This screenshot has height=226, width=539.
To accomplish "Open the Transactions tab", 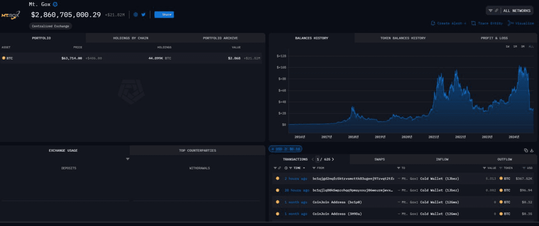I will pyautogui.click(x=295, y=159).
